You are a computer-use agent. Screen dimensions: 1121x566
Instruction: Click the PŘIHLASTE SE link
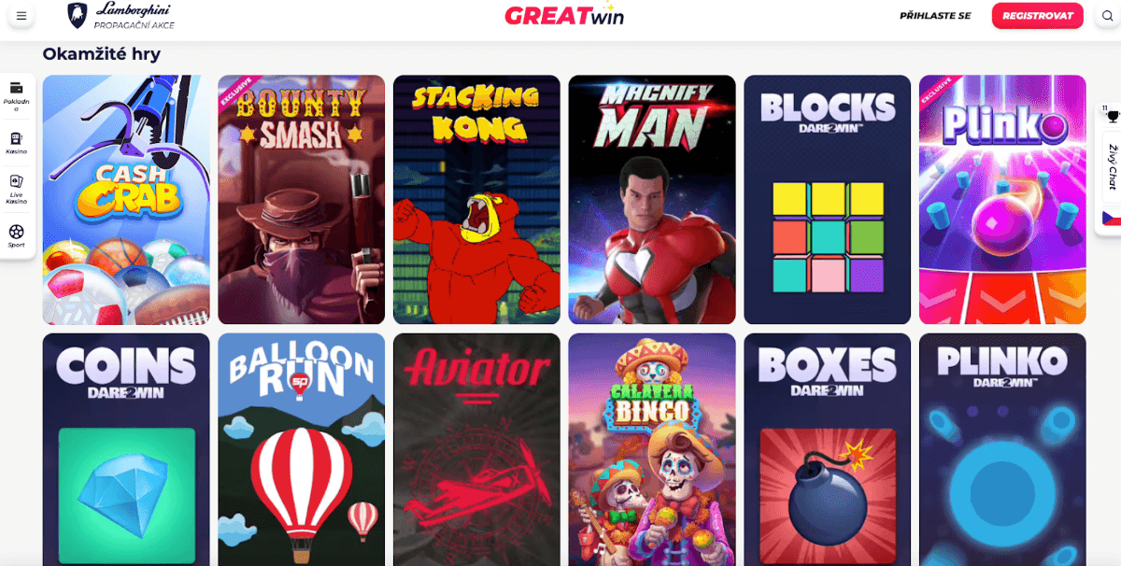[x=935, y=16]
